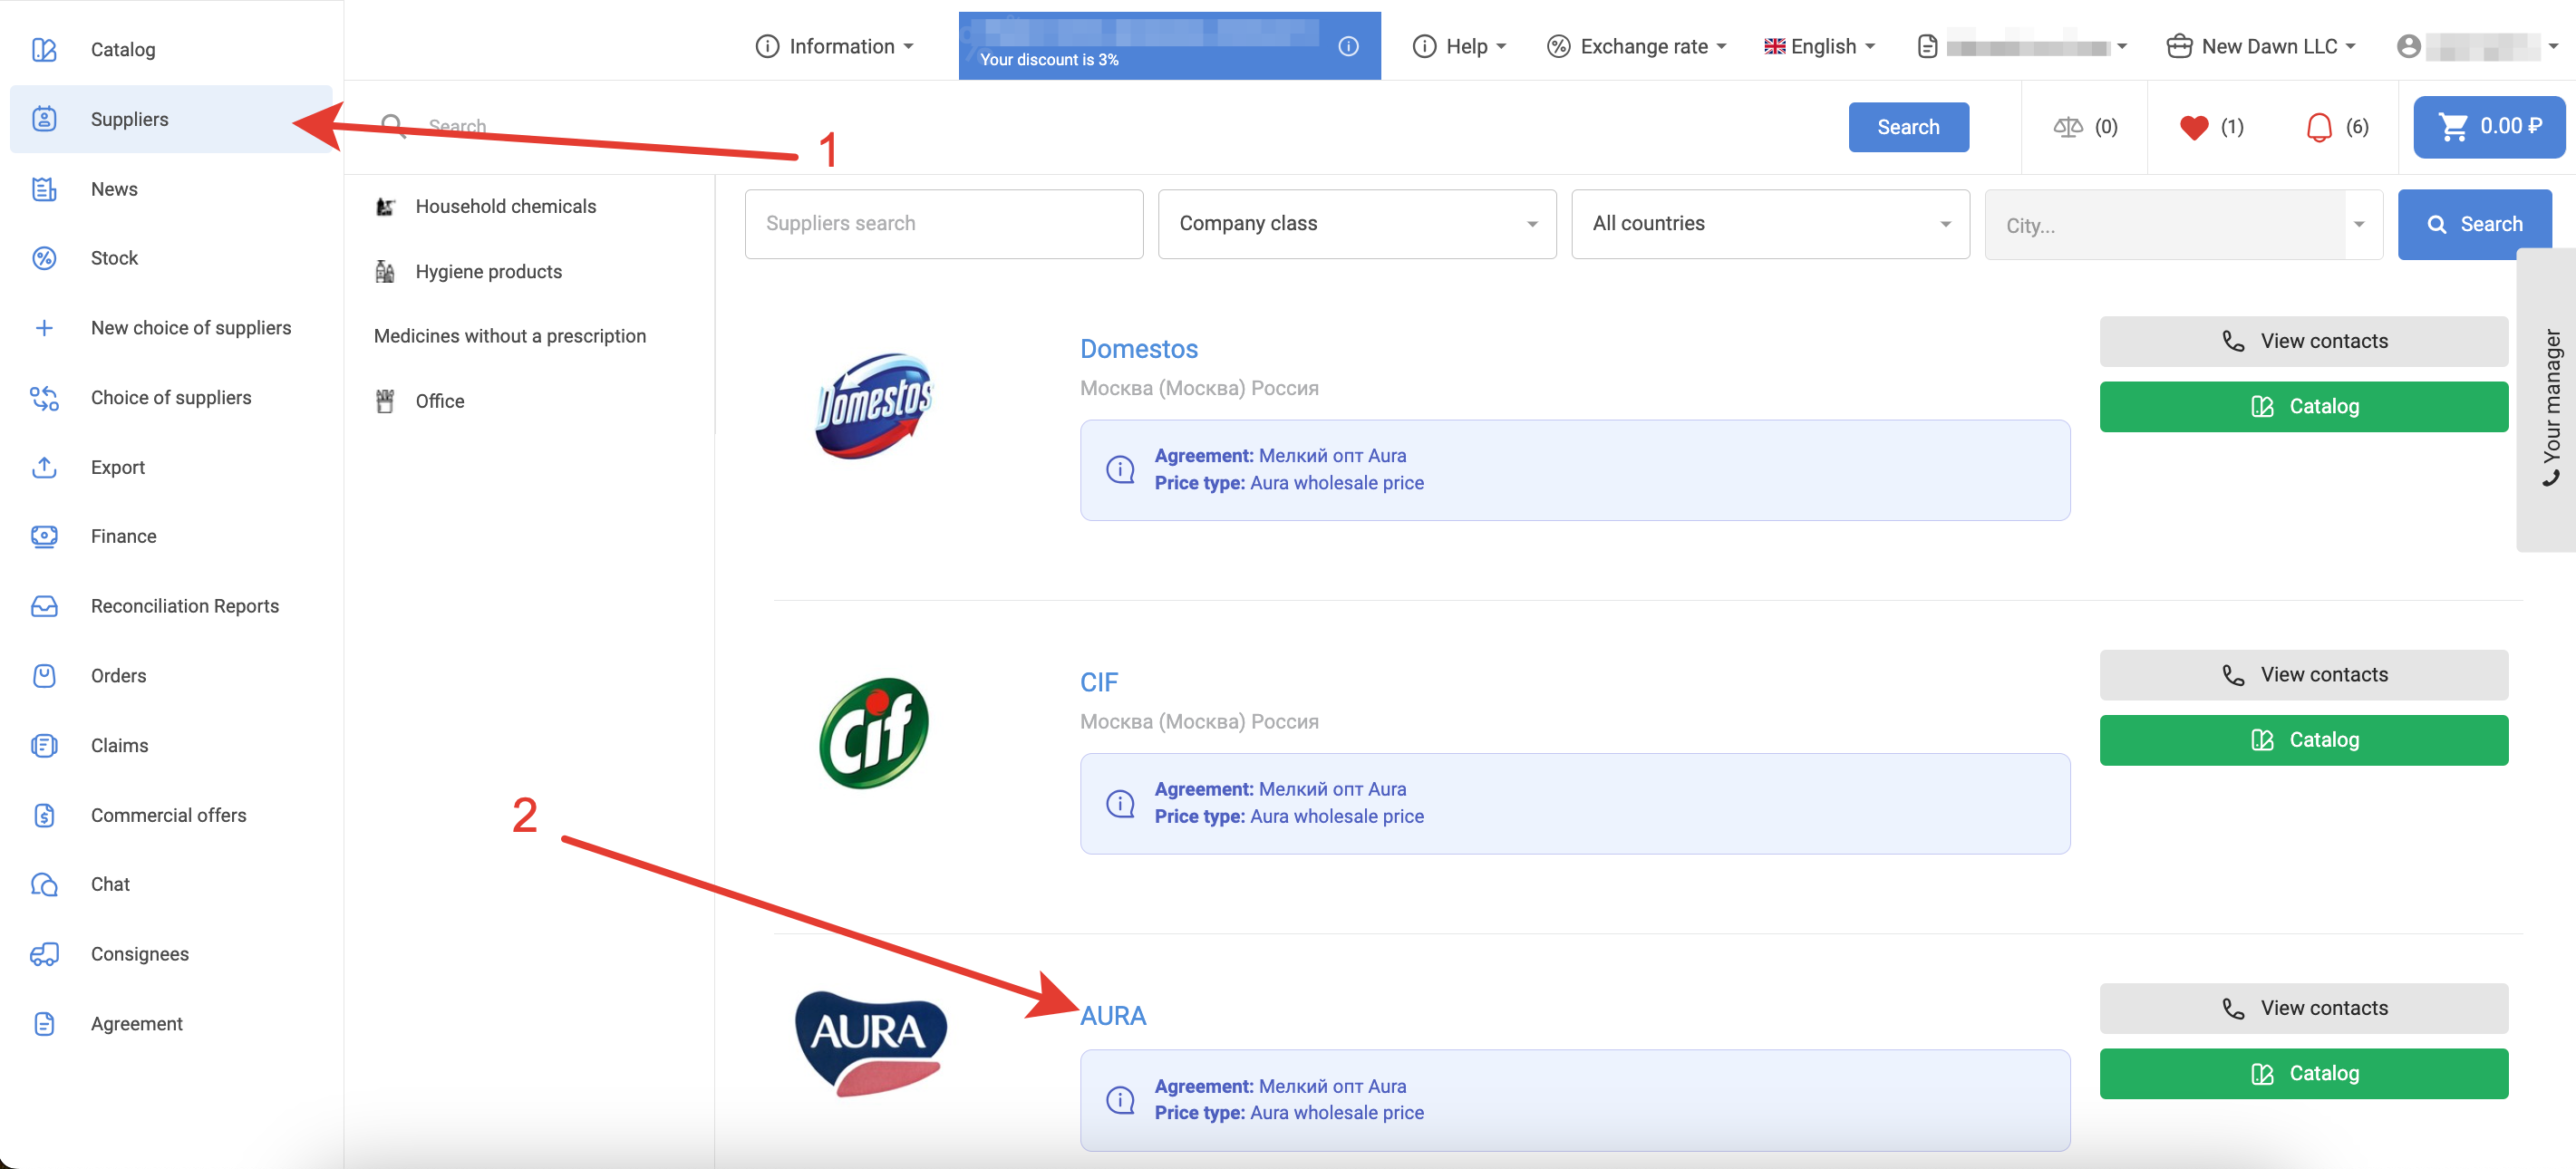Click the Domestos logo thumbnail
This screenshot has width=2576, height=1169.
coord(874,406)
